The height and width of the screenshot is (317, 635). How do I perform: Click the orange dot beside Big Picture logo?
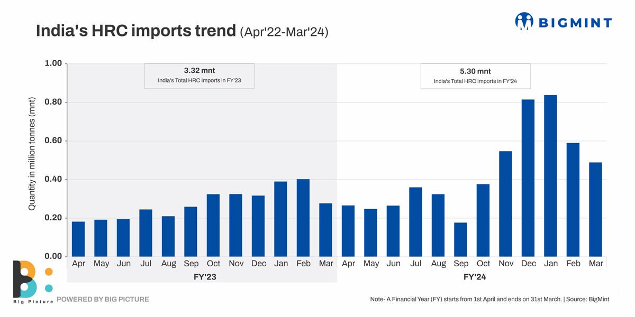click(49, 272)
